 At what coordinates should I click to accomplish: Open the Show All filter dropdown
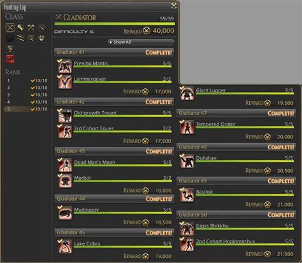tap(141, 42)
